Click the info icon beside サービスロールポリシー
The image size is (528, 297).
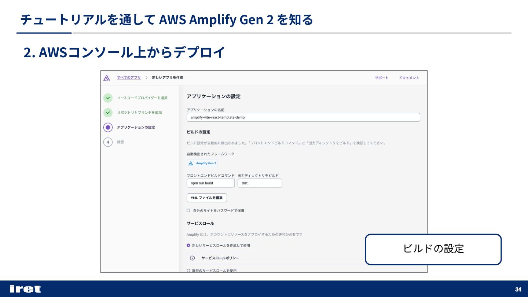192,258
